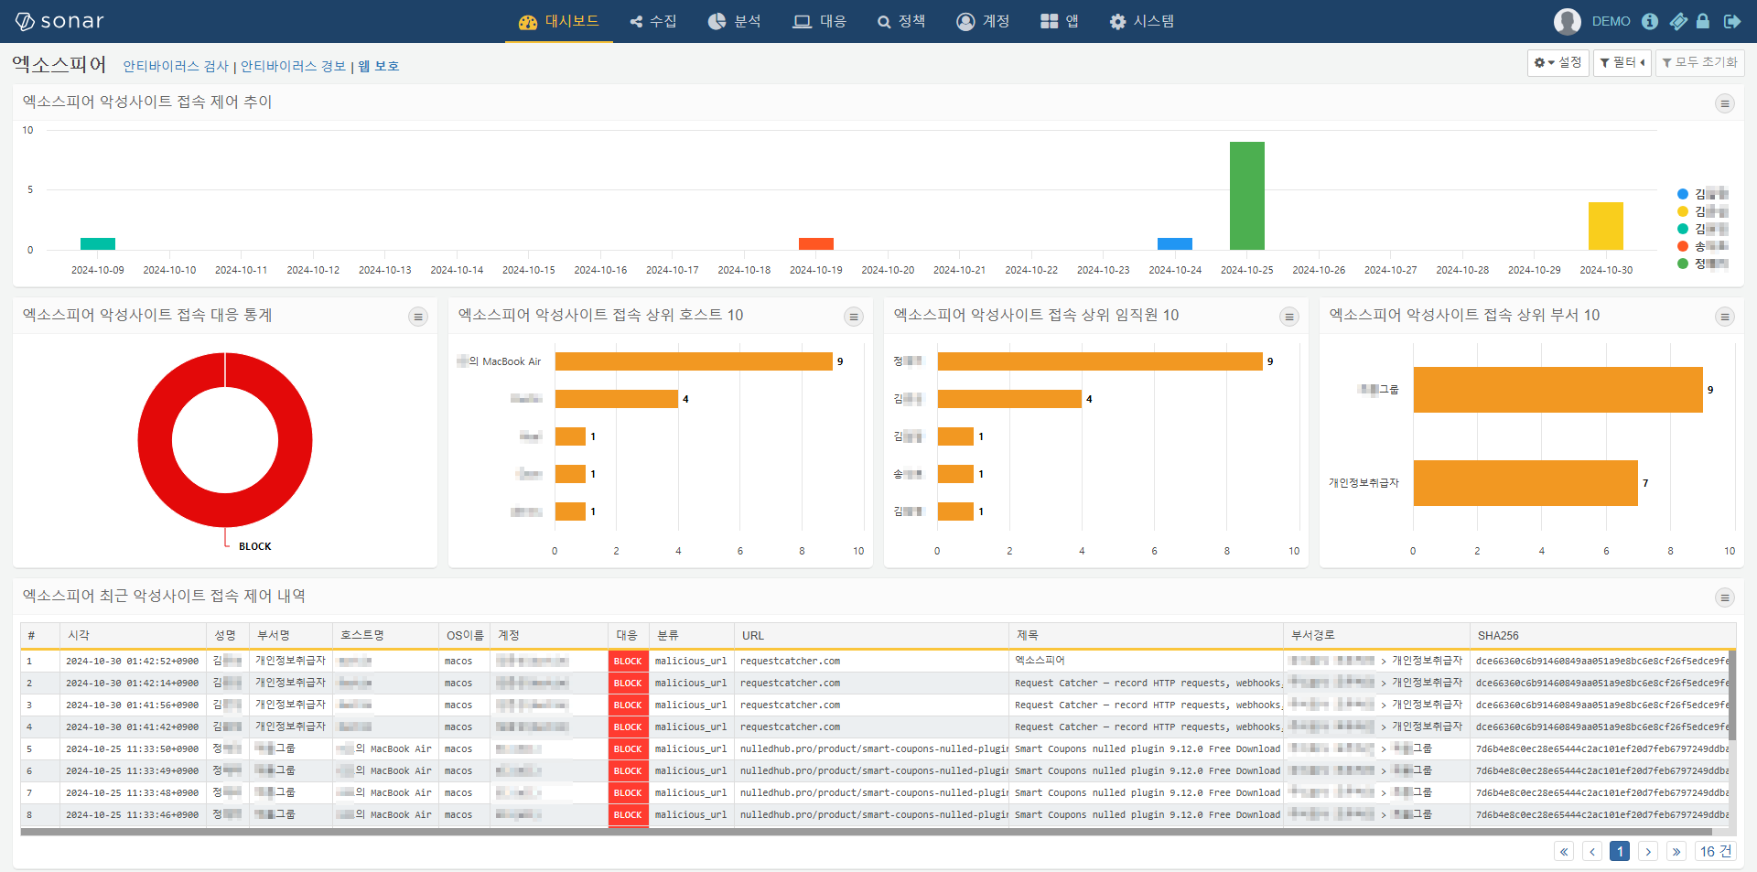Click the yellow bar on 2024-10-30
1757x872 pixels.
[1605, 226]
